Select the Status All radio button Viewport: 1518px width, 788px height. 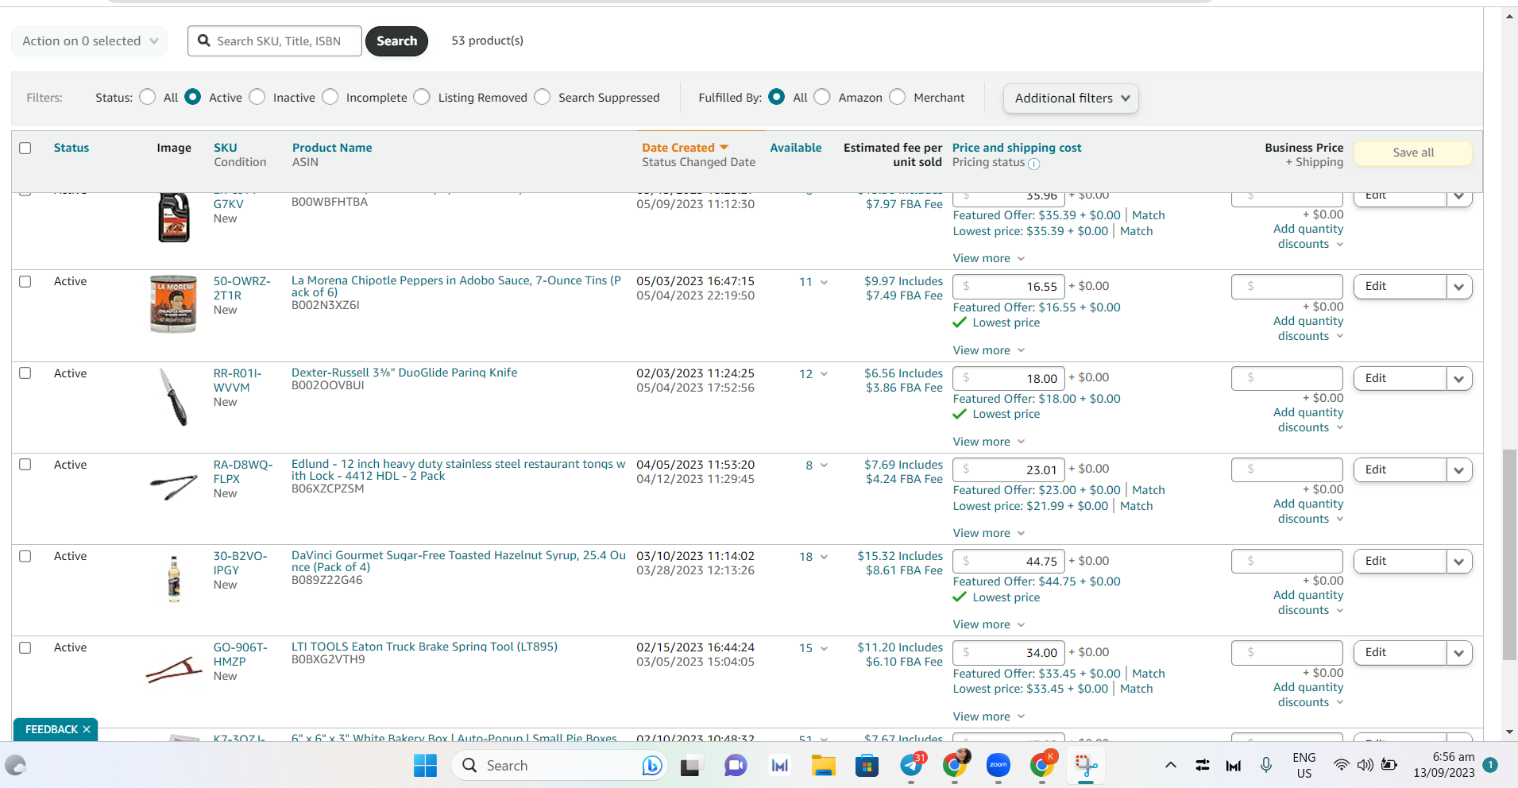click(147, 97)
